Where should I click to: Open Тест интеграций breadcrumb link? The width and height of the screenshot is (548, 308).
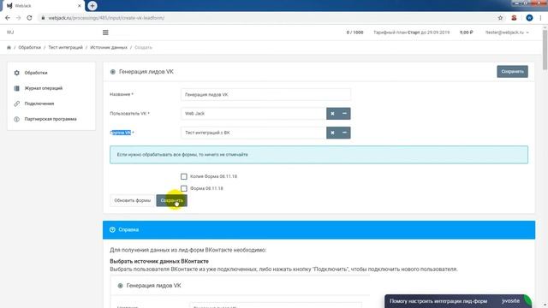pyautogui.click(x=65, y=48)
